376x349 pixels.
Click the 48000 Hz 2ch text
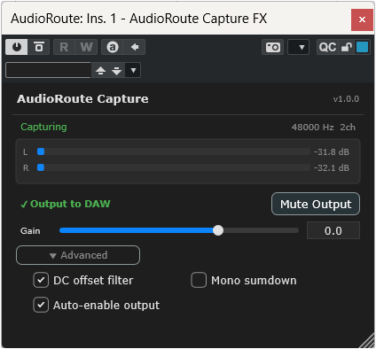[324, 128]
